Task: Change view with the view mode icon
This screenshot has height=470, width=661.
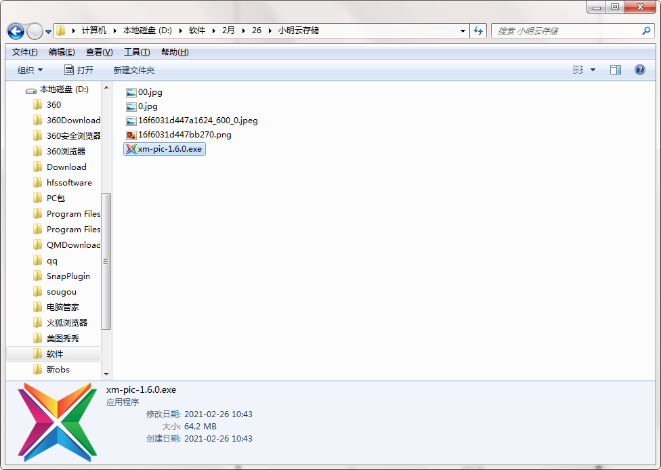Action: tap(578, 70)
